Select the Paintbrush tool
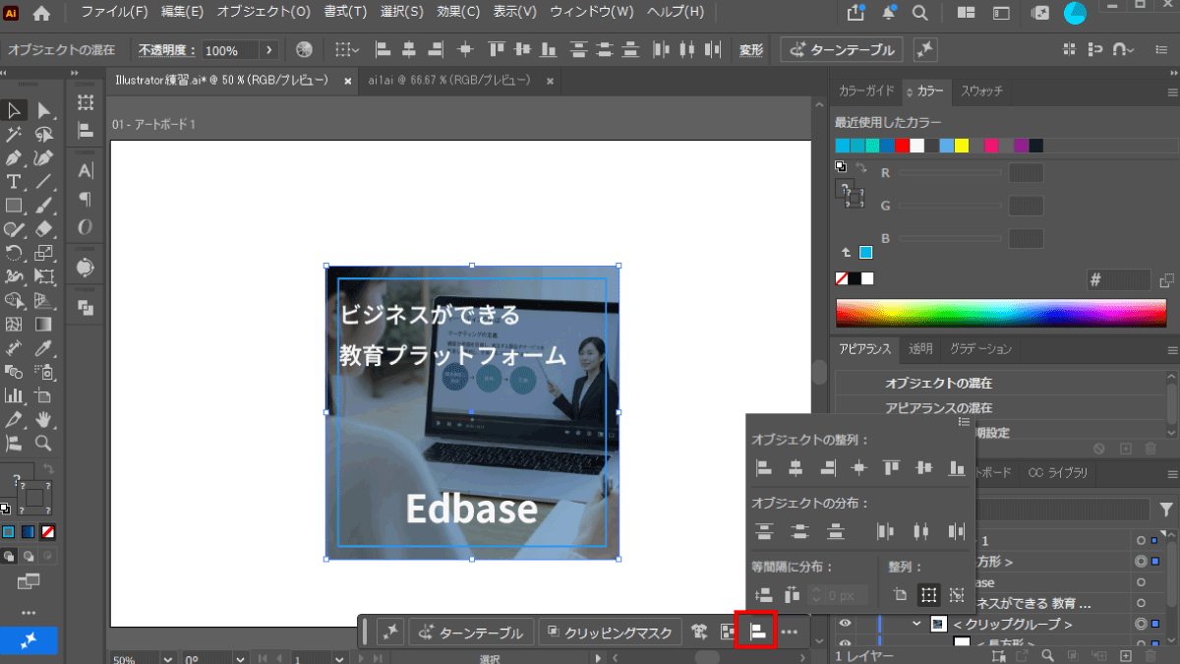1180x664 pixels. coord(43,206)
